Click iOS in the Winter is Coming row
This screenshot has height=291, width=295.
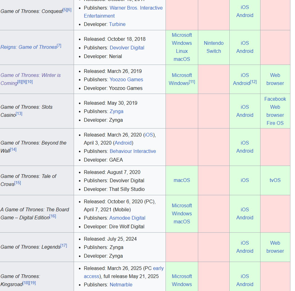click(245, 75)
